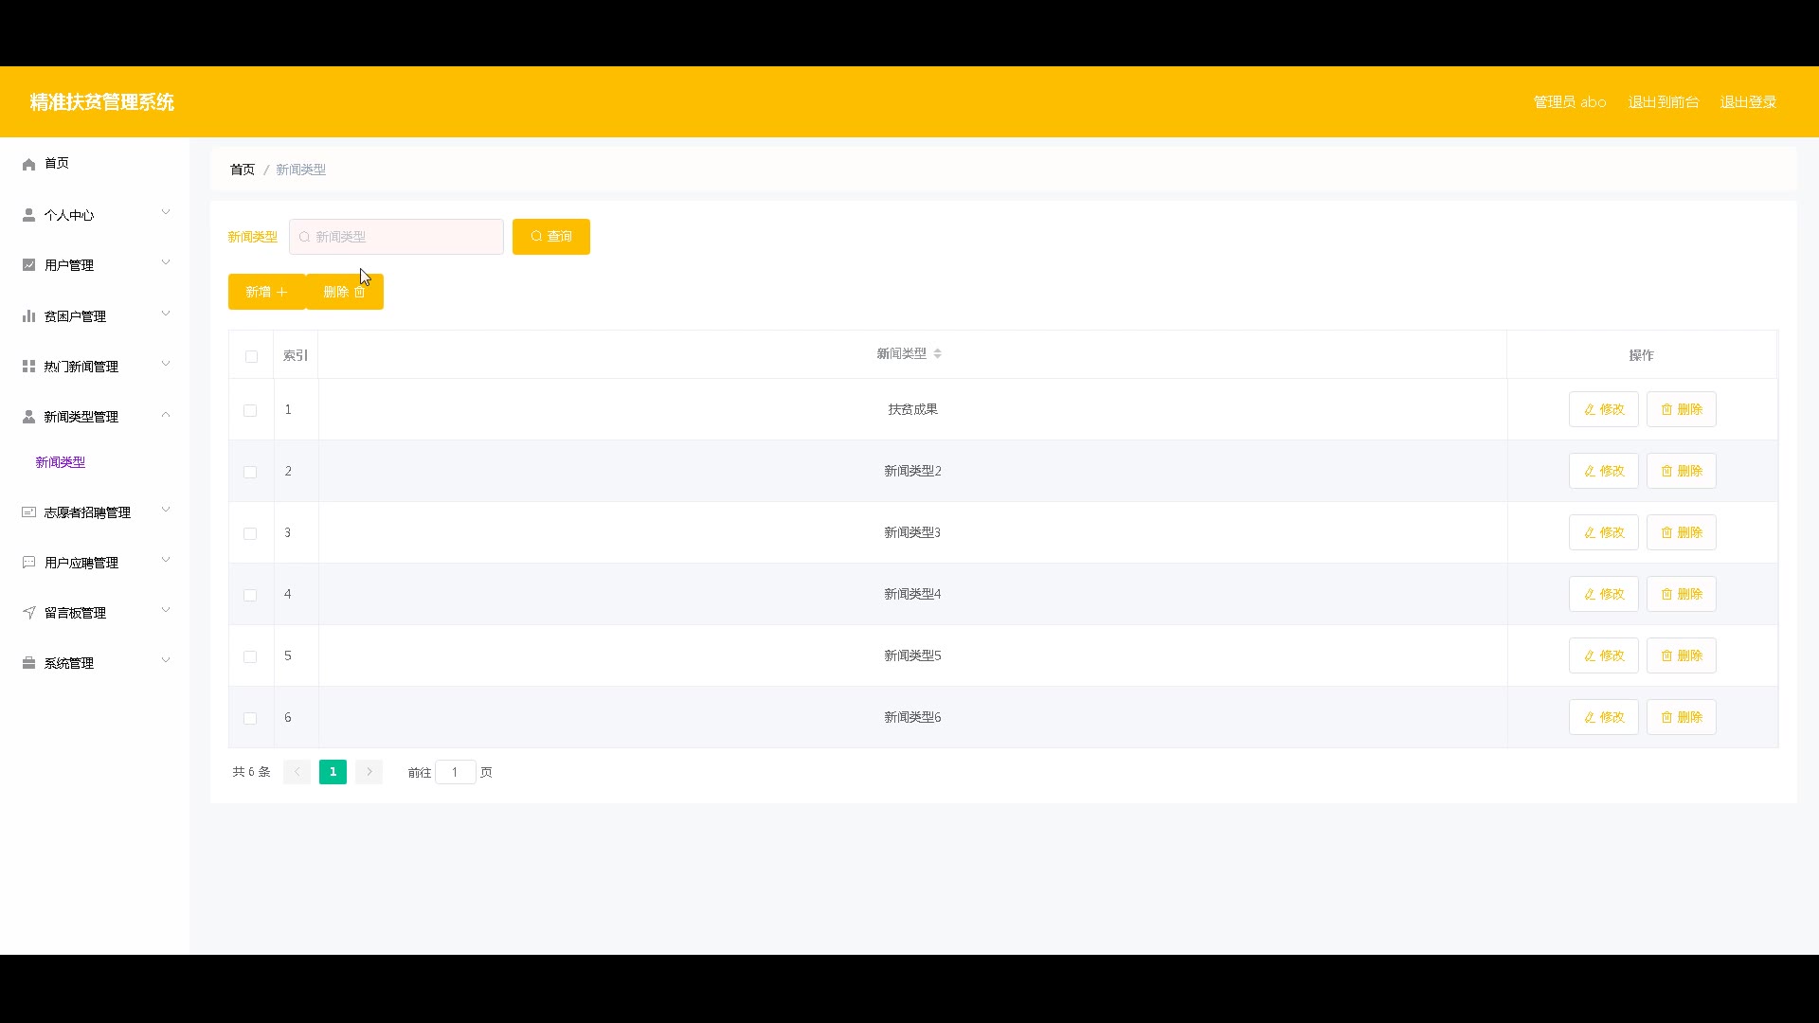The height and width of the screenshot is (1023, 1819).
Task: Expand the 用户管理 menu chevron
Action: 166,263
